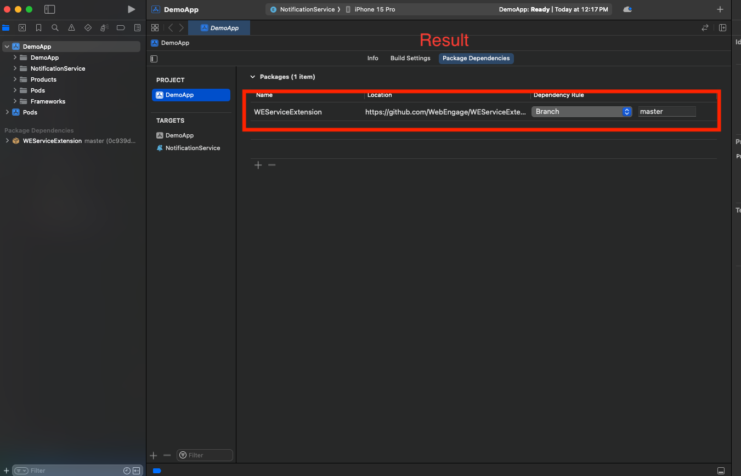741x476 pixels.
Task: Toggle the debug area at the bottom right
Action: pyautogui.click(x=721, y=471)
